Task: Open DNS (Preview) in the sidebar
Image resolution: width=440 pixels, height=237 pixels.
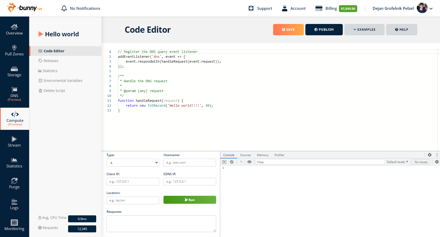Action: coord(14,94)
